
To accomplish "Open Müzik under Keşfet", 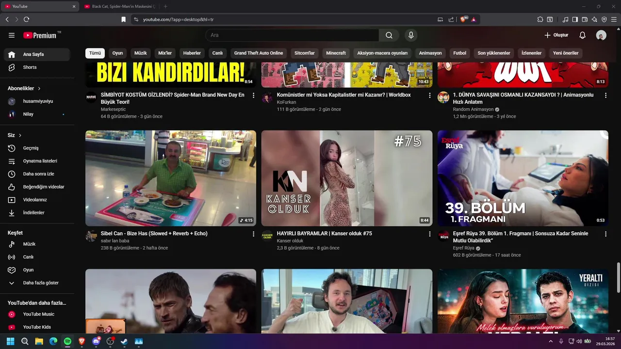I will click(x=37, y=244).
